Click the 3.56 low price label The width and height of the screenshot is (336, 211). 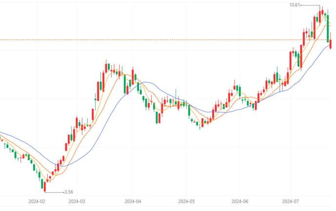[69, 192]
